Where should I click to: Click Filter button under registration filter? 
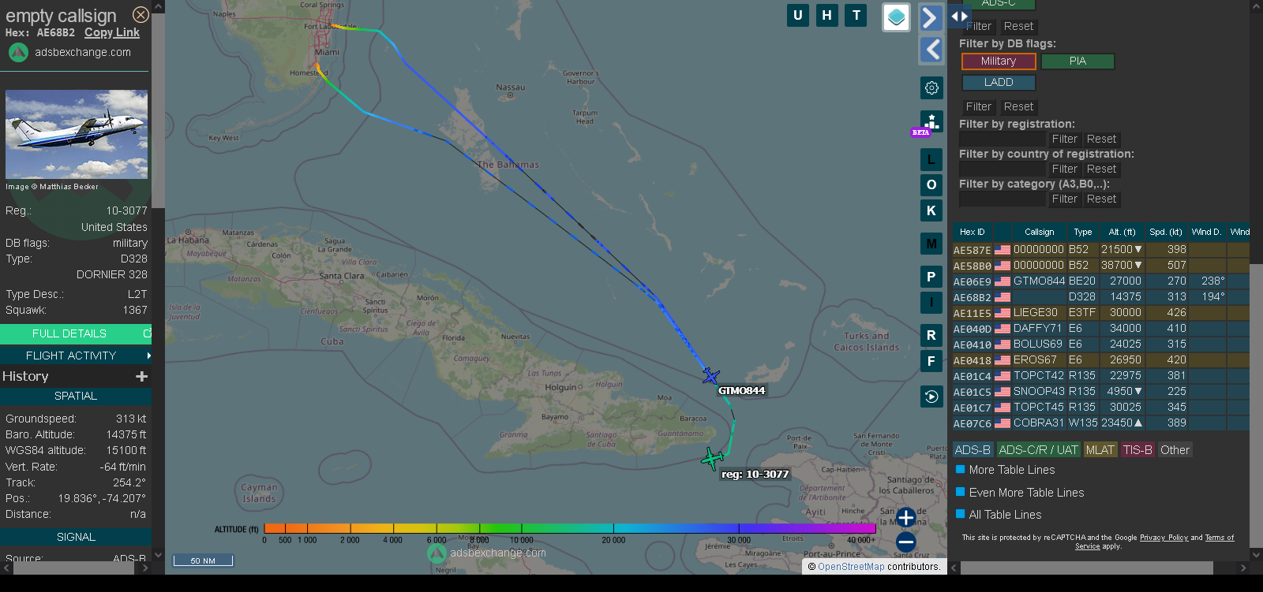pos(1064,139)
